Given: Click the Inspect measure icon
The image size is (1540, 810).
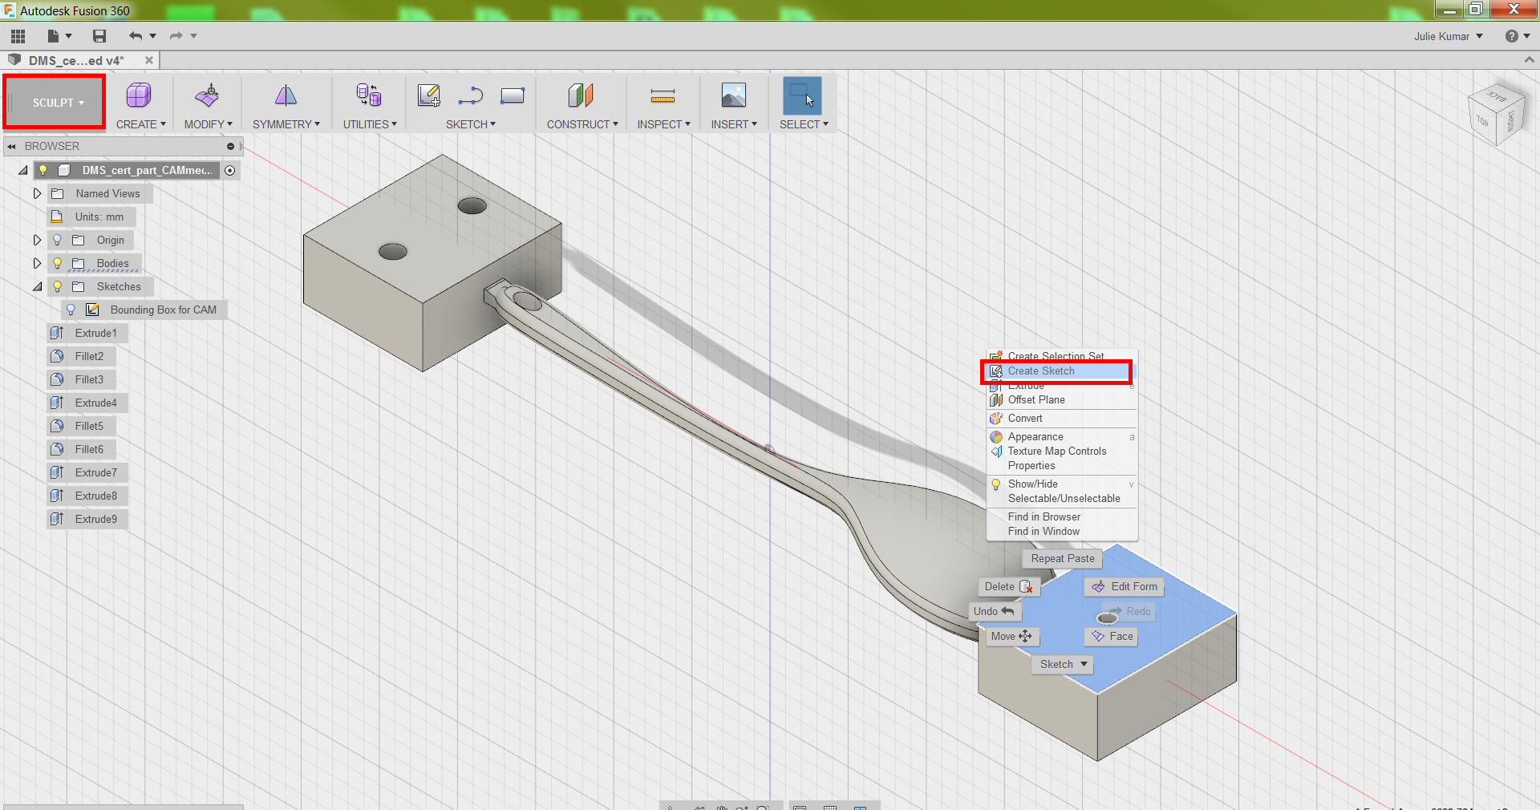Looking at the screenshot, I should tap(663, 96).
